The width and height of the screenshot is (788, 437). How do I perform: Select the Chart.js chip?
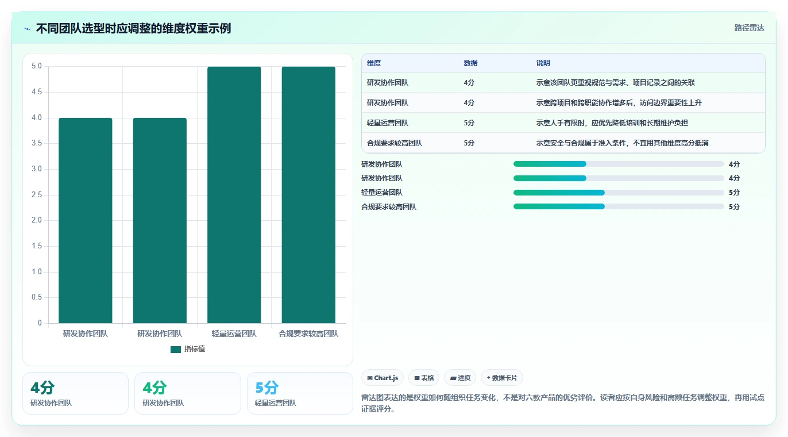point(383,378)
